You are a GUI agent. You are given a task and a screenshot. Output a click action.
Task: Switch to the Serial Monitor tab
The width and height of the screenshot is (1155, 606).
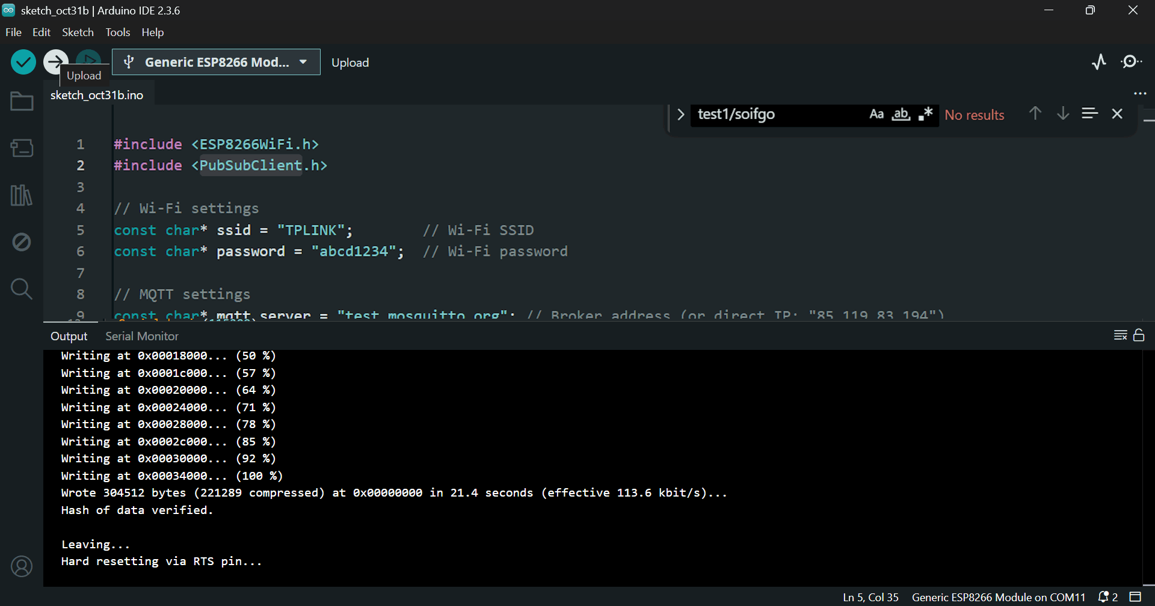(142, 336)
